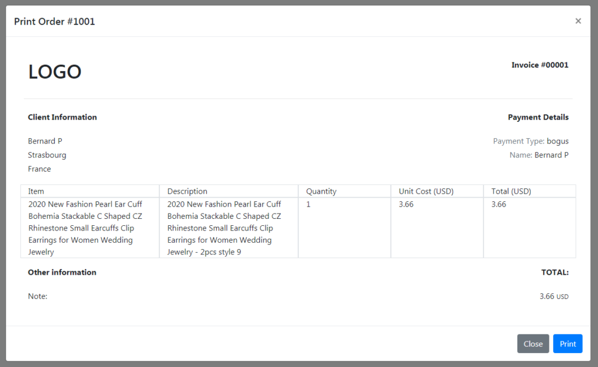Click the country France
The image size is (598, 367).
(39, 169)
